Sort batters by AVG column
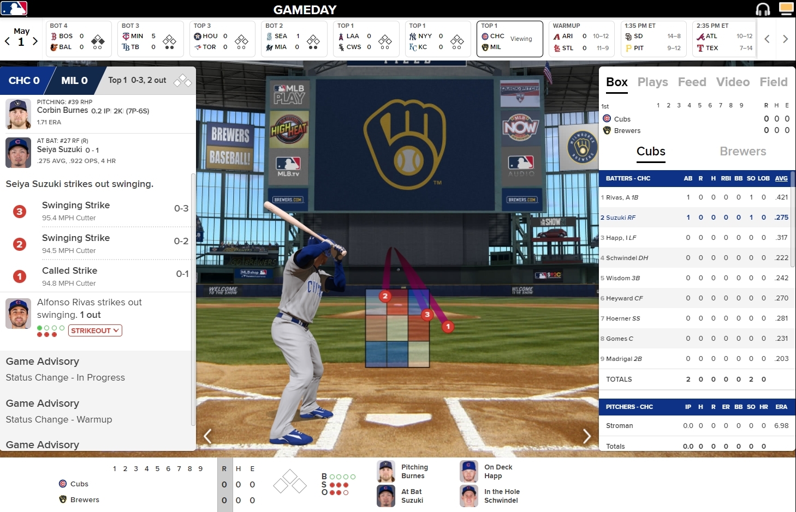This screenshot has height=512, width=796. click(781, 178)
